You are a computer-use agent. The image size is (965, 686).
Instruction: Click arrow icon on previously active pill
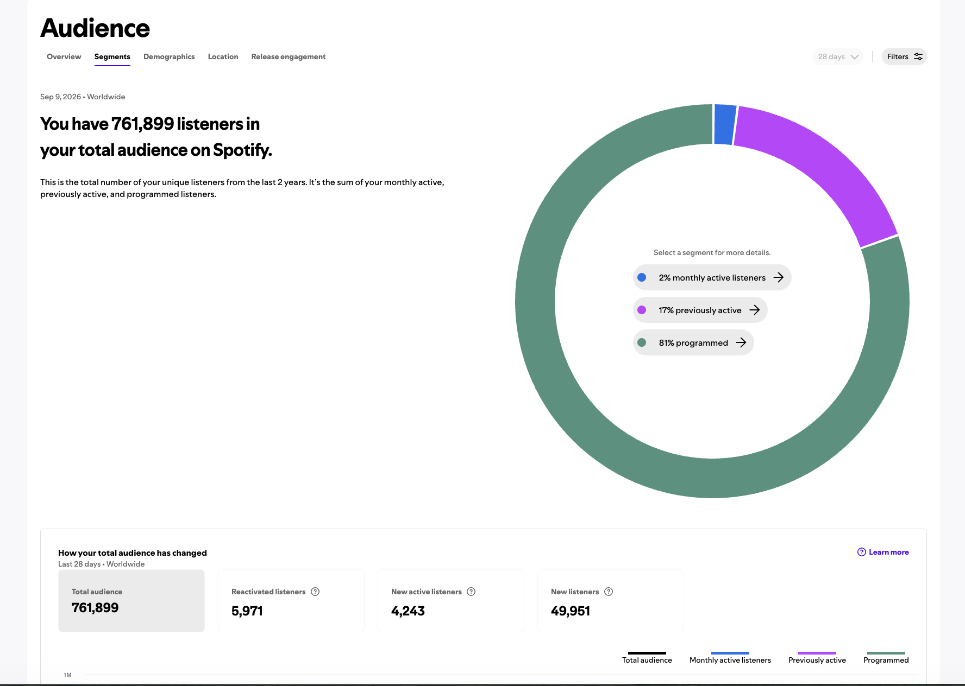pyautogui.click(x=755, y=310)
